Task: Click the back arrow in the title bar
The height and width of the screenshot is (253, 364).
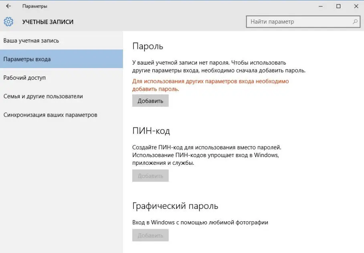Action: 8,6
